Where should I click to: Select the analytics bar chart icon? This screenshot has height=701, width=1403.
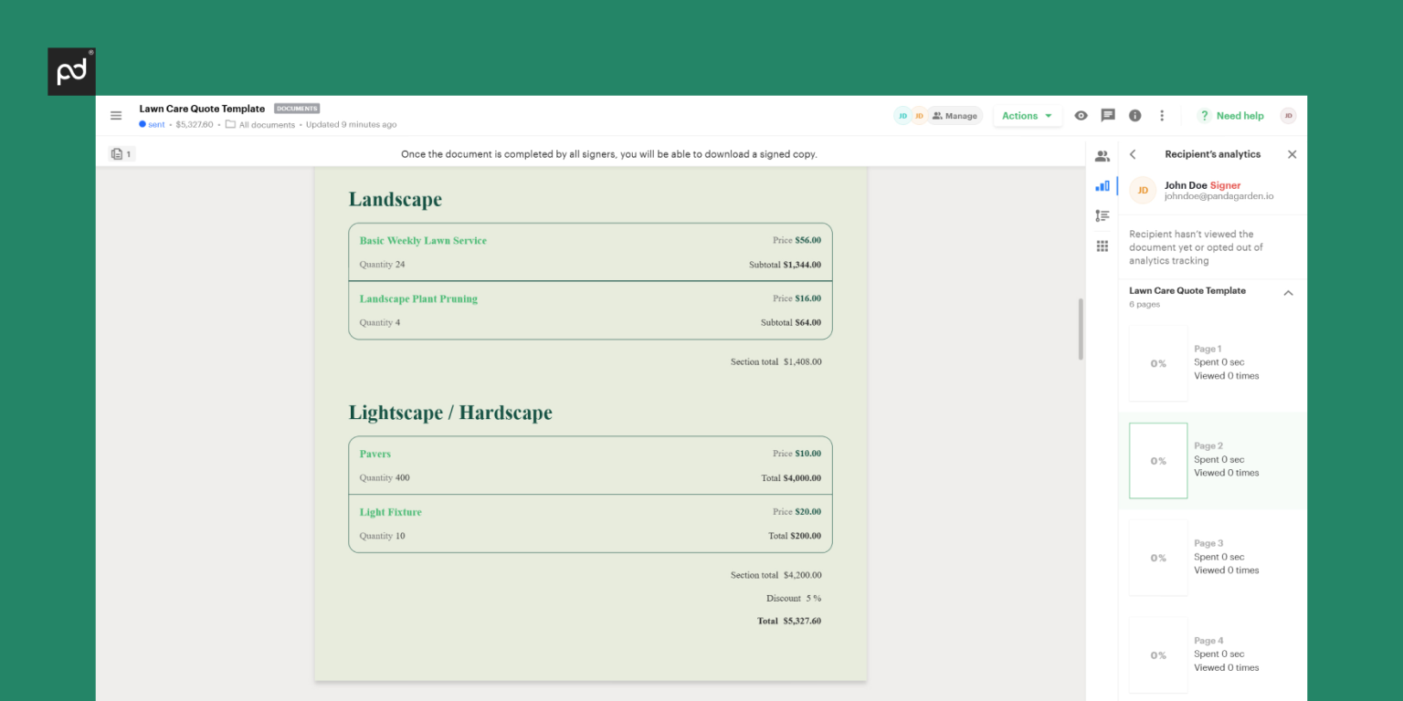tap(1102, 186)
